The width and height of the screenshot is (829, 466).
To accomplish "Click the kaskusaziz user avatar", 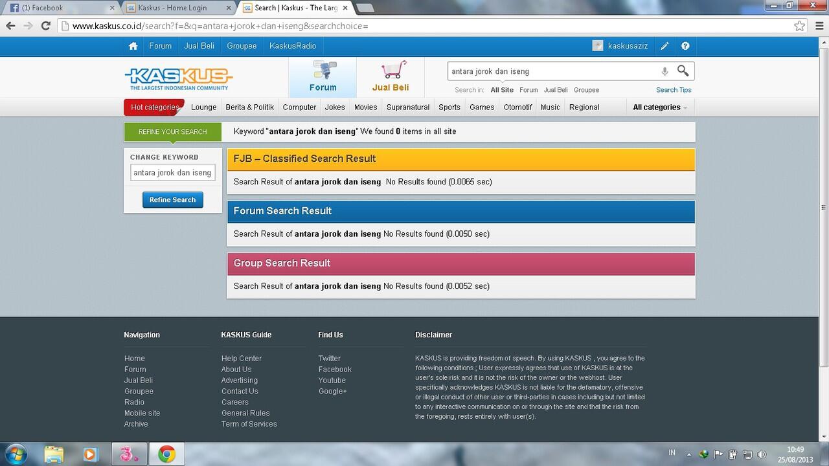I will pos(598,46).
